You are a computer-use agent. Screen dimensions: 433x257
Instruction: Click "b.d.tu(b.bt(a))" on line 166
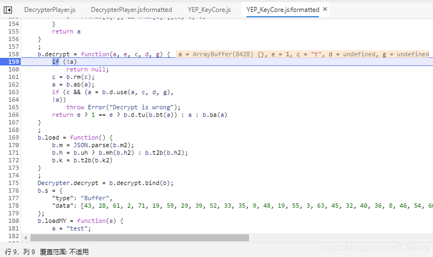point(150,115)
